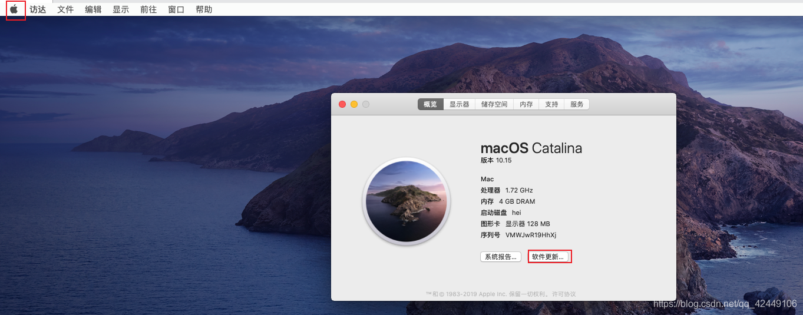This screenshot has height=315, width=803.
Task: Open the 帮助 menu
Action: tap(204, 9)
